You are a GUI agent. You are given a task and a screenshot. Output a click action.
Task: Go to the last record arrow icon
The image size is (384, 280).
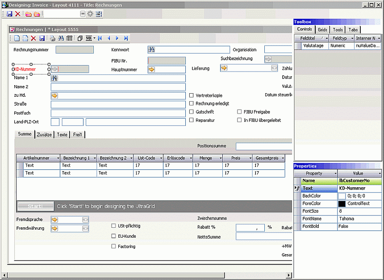126,38
